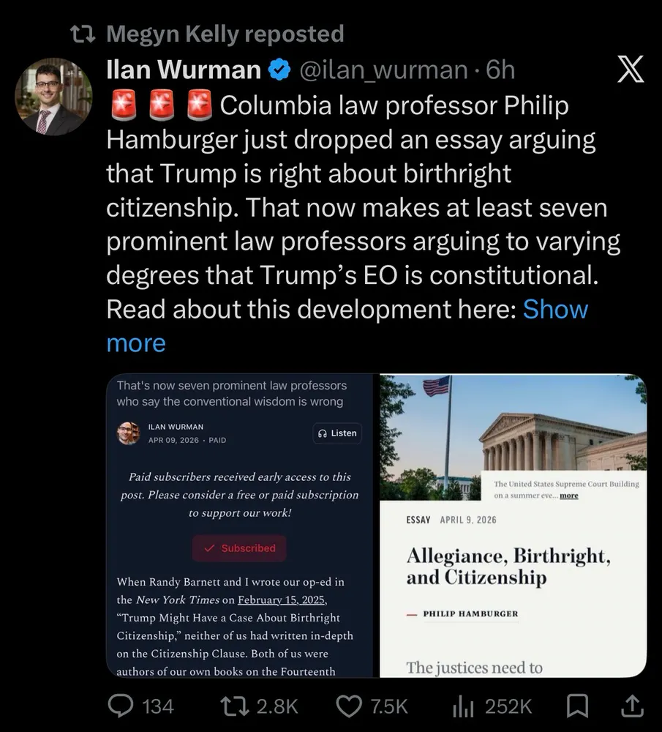This screenshot has width=662, height=732.
Task: View analytics via the bar chart icon
Action: pyautogui.click(x=463, y=707)
